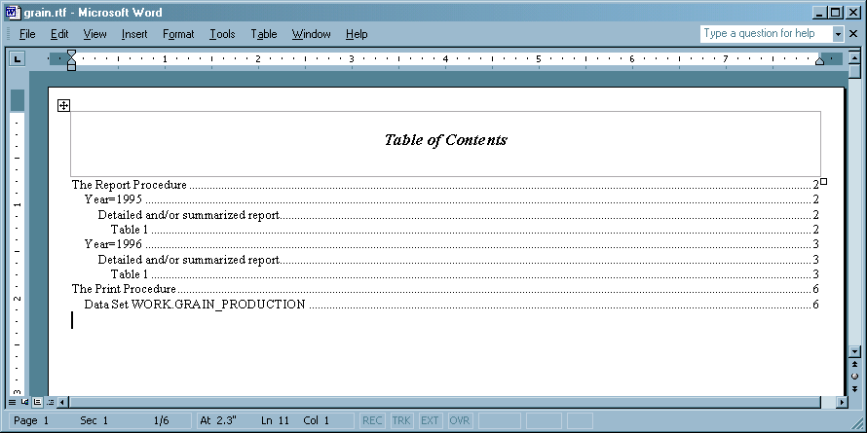Switch to Normal view icon
The height and width of the screenshot is (433, 867).
(x=12, y=401)
